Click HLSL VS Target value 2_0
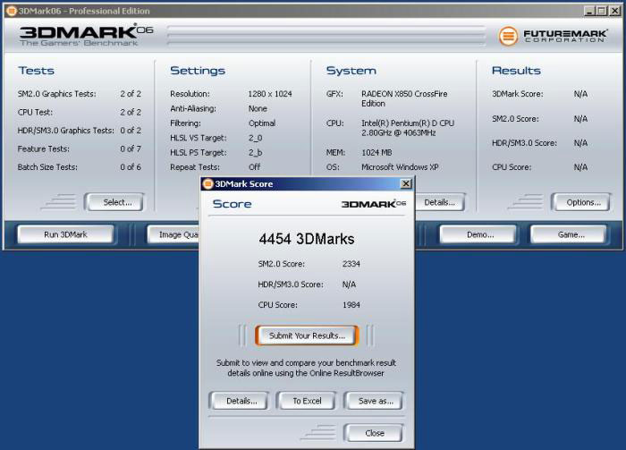Image resolution: width=626 pixels, height=450 pixels. [x=256, y=138]
